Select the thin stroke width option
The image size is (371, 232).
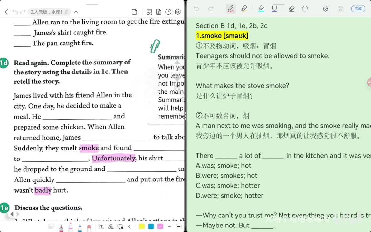click(169, 227)
